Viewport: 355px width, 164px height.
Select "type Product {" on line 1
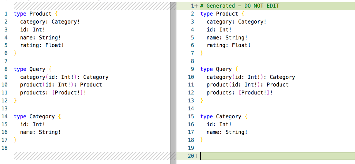click(x=36, y=14)
